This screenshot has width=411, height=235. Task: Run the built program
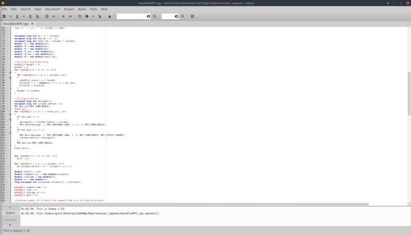(x=100, y=16)
